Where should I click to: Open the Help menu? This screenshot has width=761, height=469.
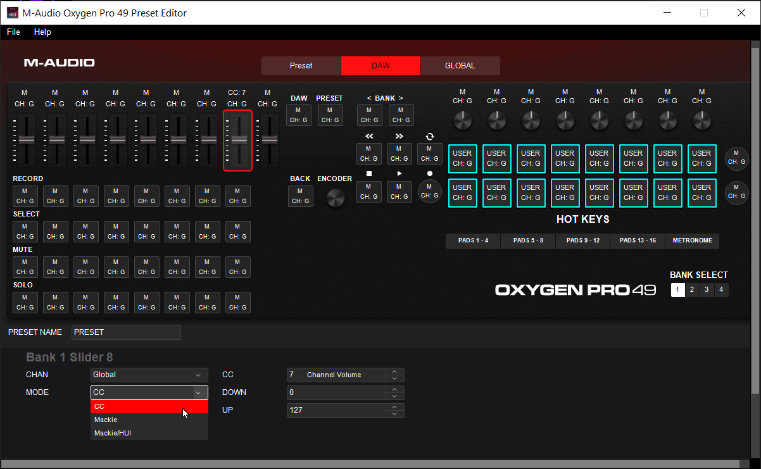point(42,32)
